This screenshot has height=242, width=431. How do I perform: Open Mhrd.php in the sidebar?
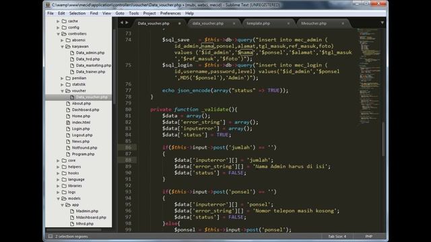[85, 224]
